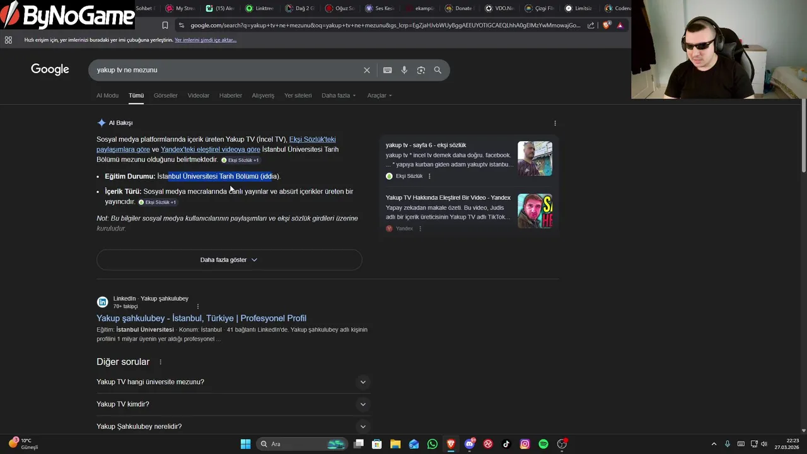Switch to the Alışveriş tab
This screenshot has height=454, width=807.
click(x=263, y=96)
